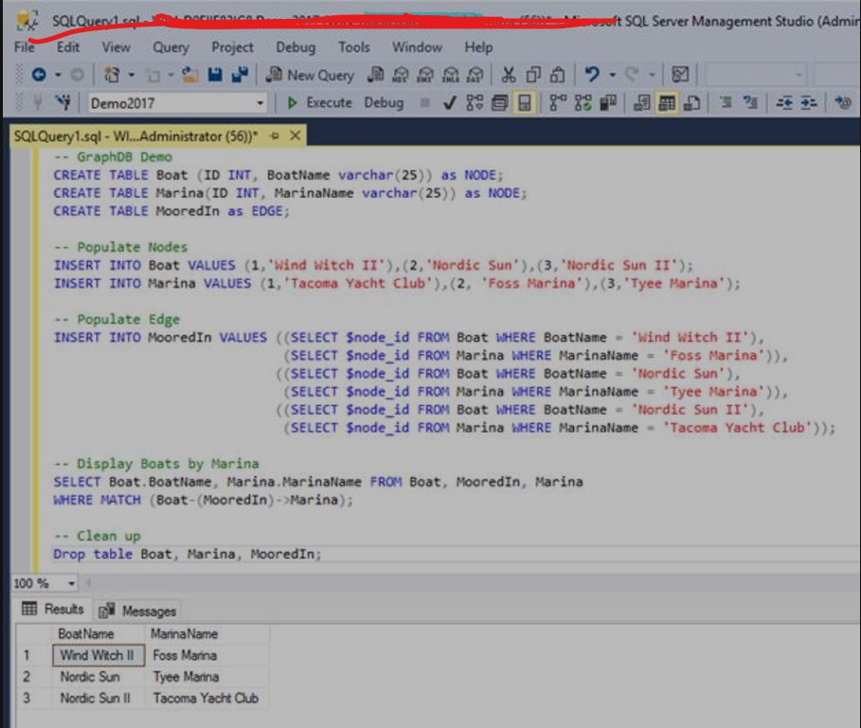Viewport: 861px width, 728px height.
Task: Toggle Include Actual Execution Plan
Action: [558, 102]
